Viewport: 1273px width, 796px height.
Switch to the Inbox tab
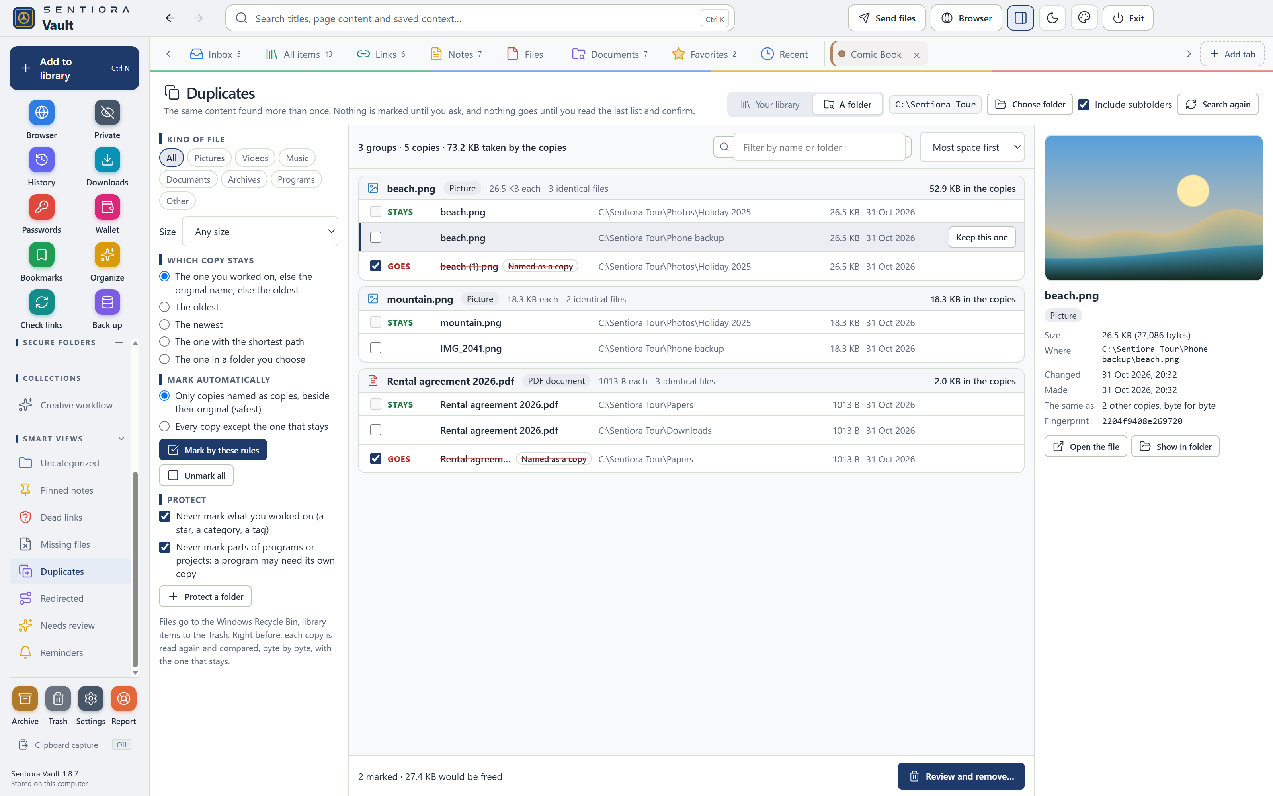216,54
